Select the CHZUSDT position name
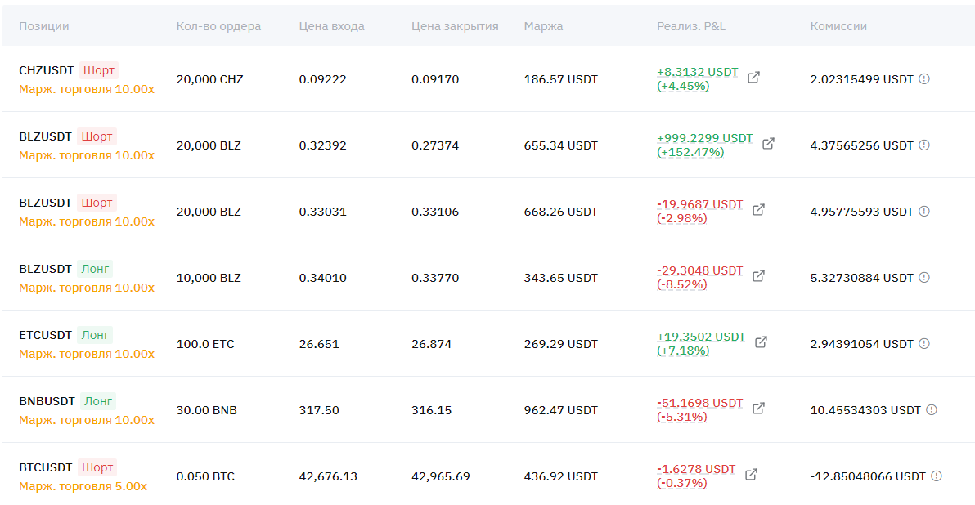The height and width of the screenshot is (505, 975). [x=46, y=70]
